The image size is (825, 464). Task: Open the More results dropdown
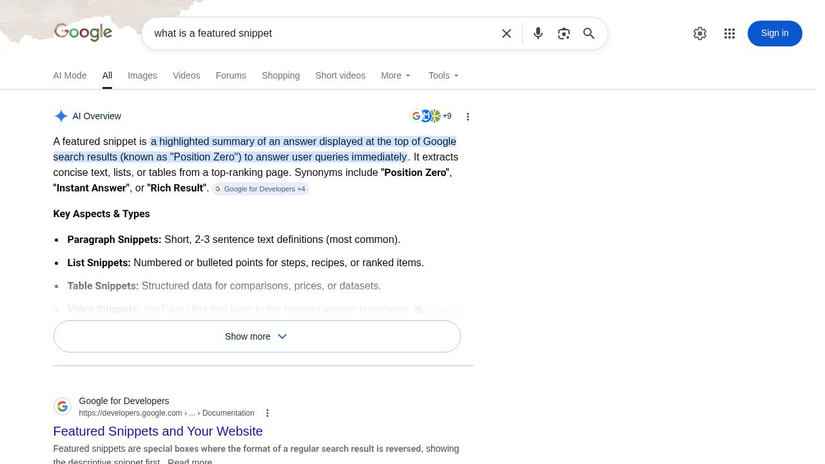point(395,75)
